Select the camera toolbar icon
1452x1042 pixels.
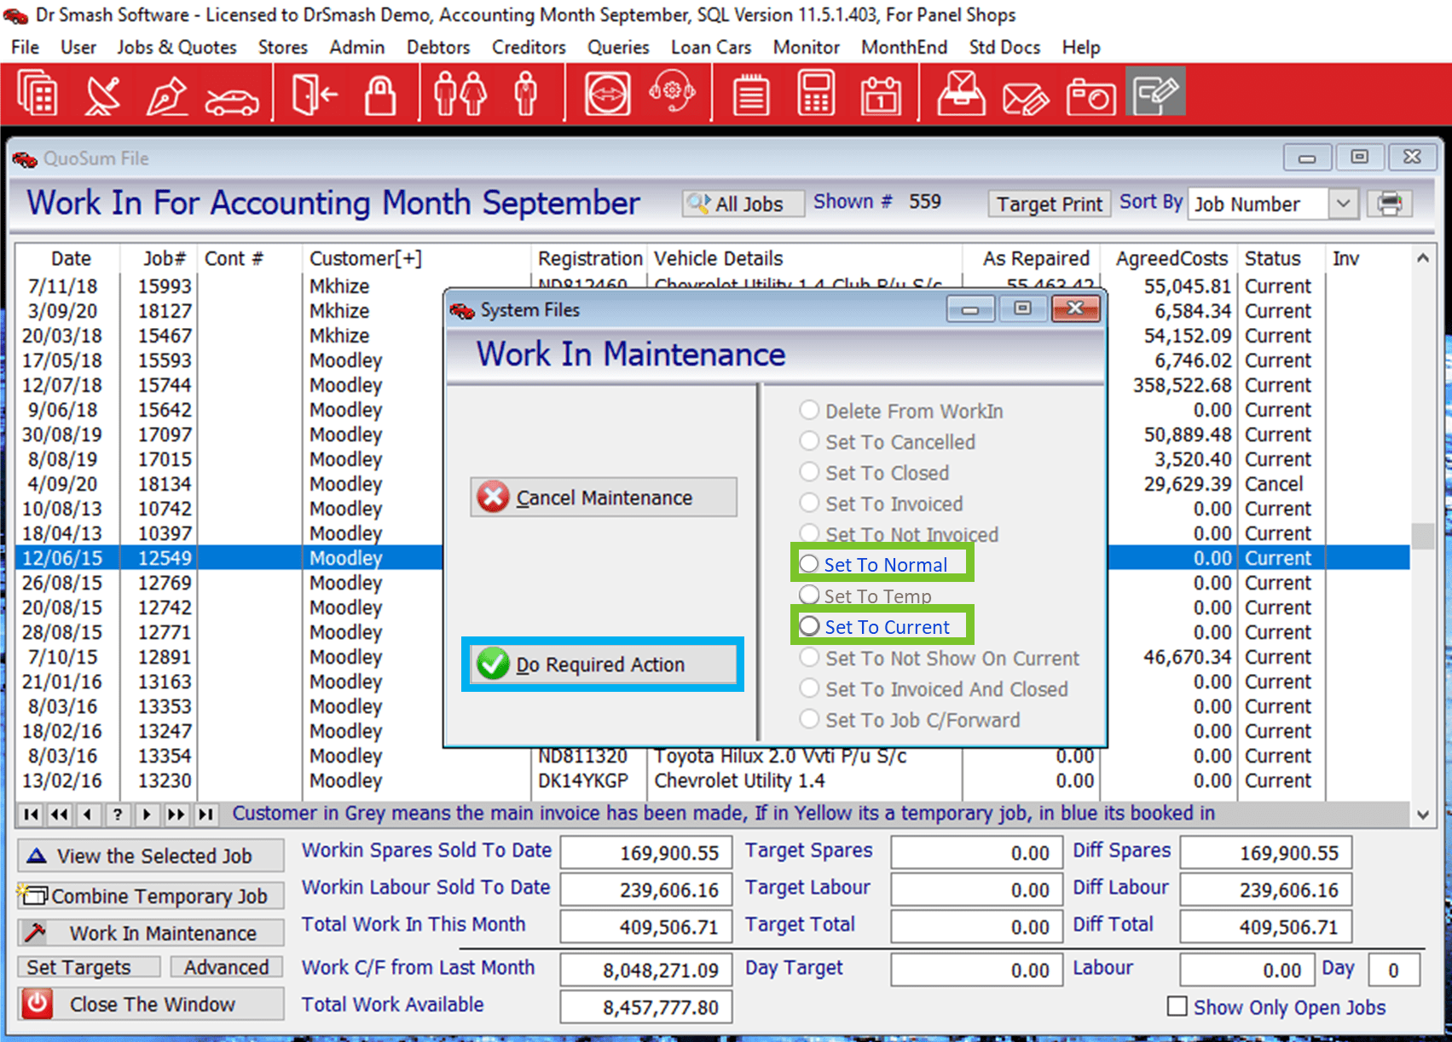(x=1090, y=95)
